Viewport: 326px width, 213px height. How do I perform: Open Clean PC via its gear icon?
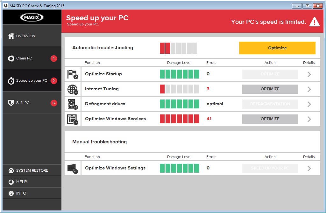(x=11, y=58)
